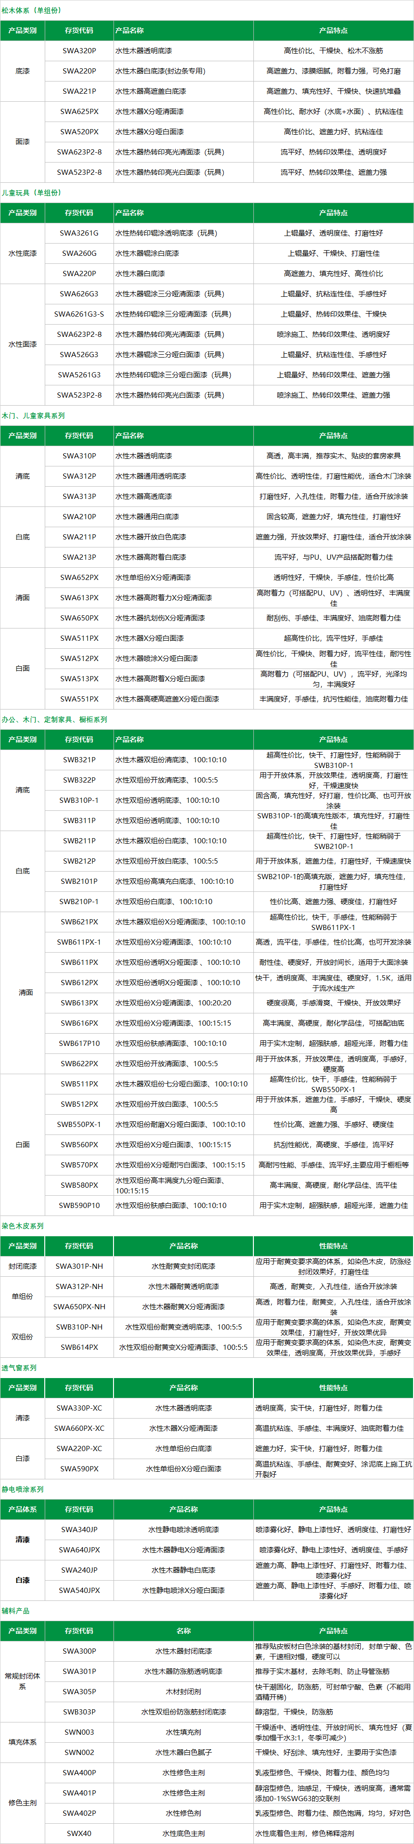Select the stock code cell SWA320P
Image resolution: width=414 pixels, height=1844 pixels.
click(79, 51)
